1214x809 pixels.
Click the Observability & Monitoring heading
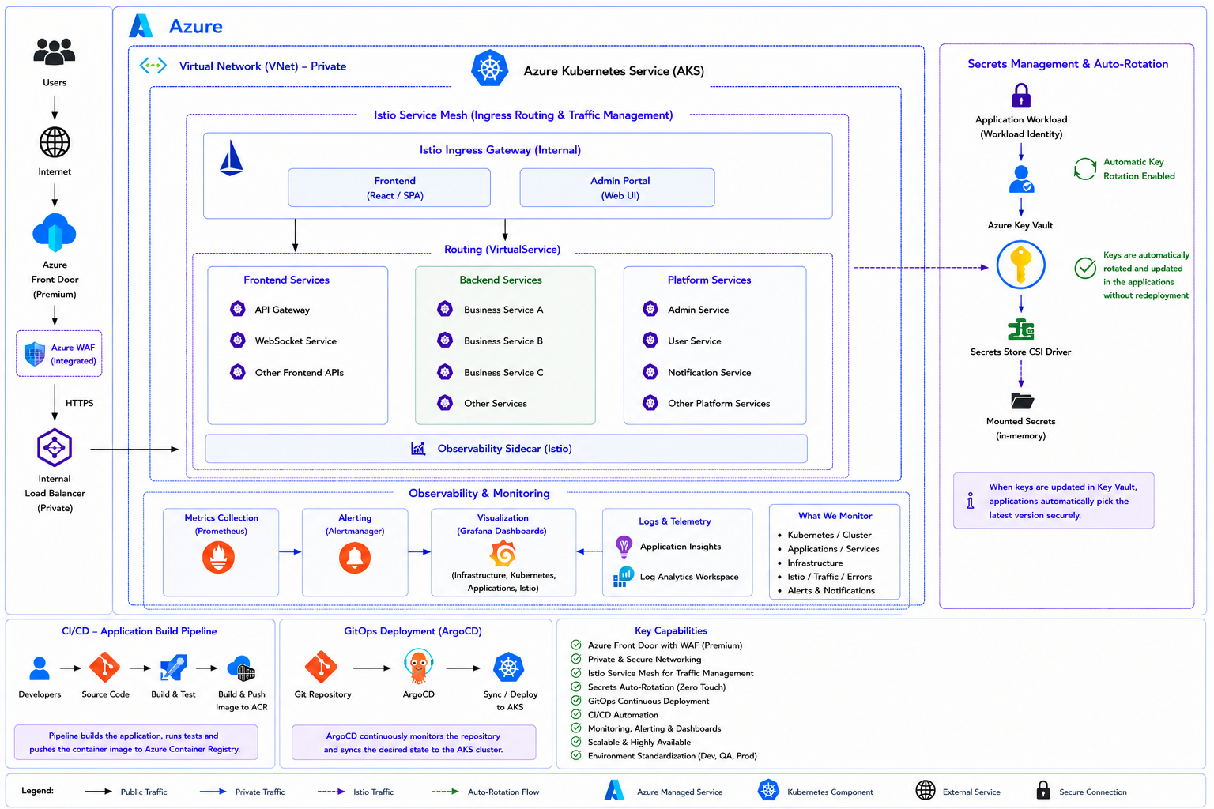(479, 493)
